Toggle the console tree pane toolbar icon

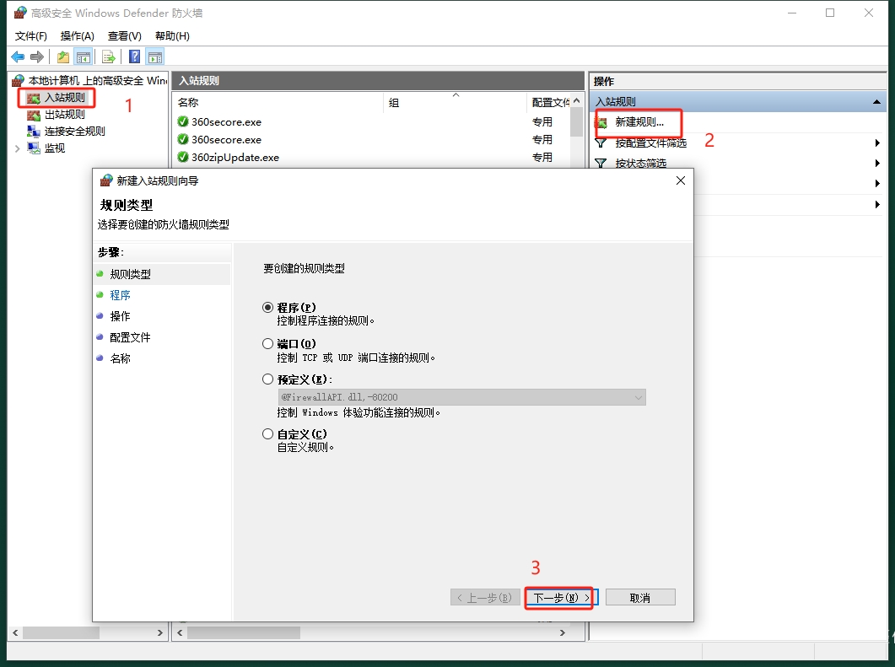84,56
